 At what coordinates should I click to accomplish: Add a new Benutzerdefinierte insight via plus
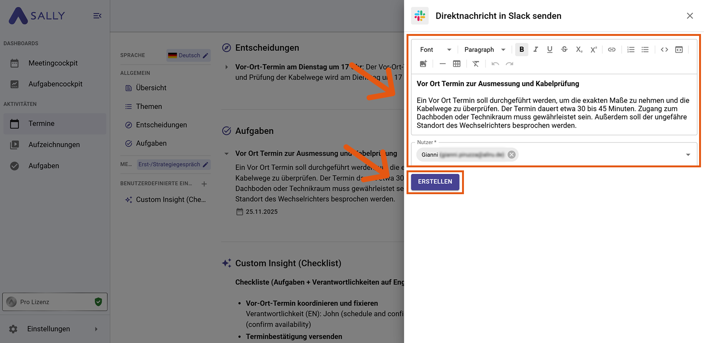[204, 184]
